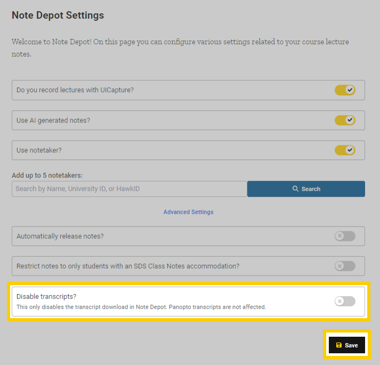Screen dimensions: 380x365
Task: Click the 'Automatically release notes?' label text
Action: click(60, 236)
